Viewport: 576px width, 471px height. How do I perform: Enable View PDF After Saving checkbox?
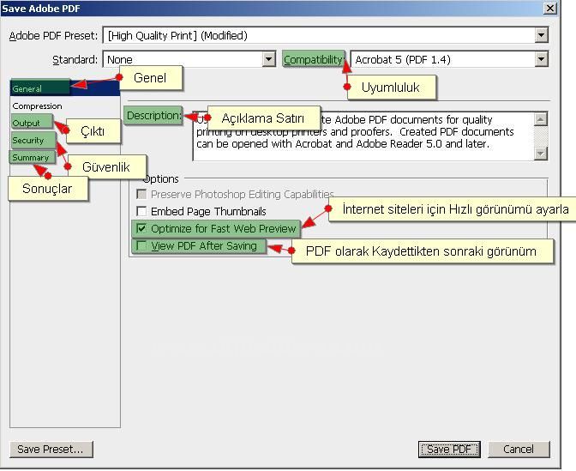(x=141, y=245)
